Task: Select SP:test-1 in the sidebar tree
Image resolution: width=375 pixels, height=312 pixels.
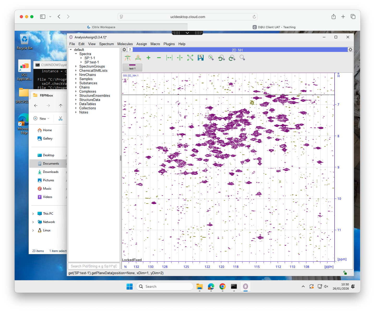Action: 92,62
